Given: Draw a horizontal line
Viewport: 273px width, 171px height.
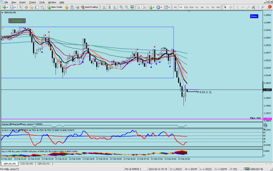Looking at the screenshot, I should coord(243,7).
